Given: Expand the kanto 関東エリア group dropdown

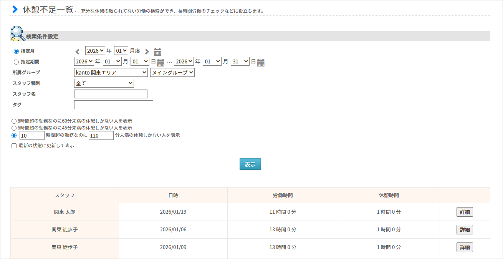Looking at the screenshot, I should pyautogui.click(x=111, y=72).
